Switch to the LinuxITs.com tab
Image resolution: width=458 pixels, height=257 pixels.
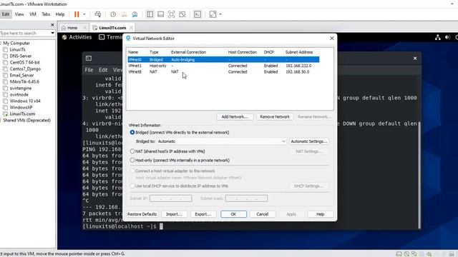112,28
